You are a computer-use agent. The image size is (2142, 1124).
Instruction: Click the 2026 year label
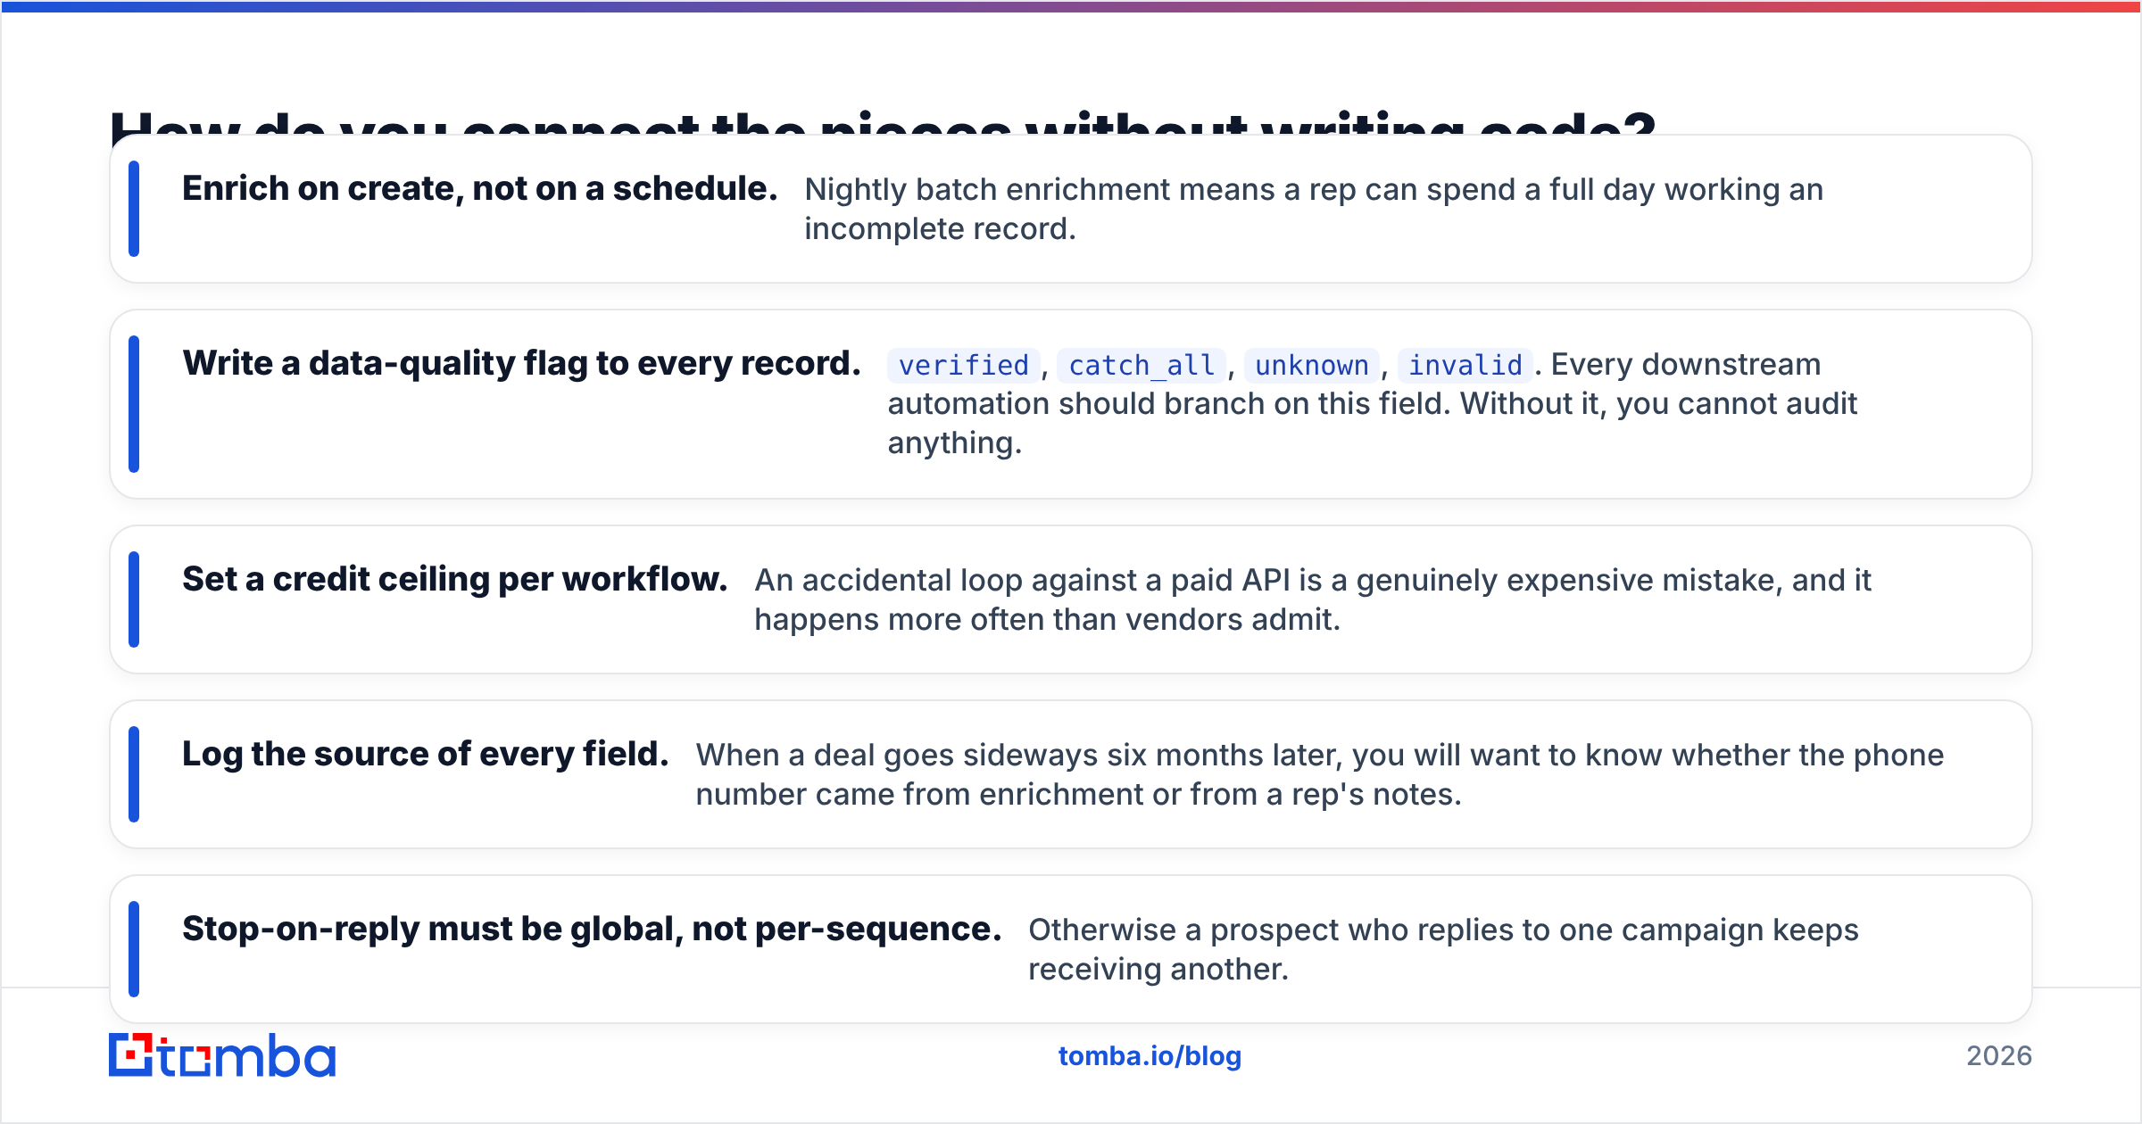click(x=1999, y=1056)
